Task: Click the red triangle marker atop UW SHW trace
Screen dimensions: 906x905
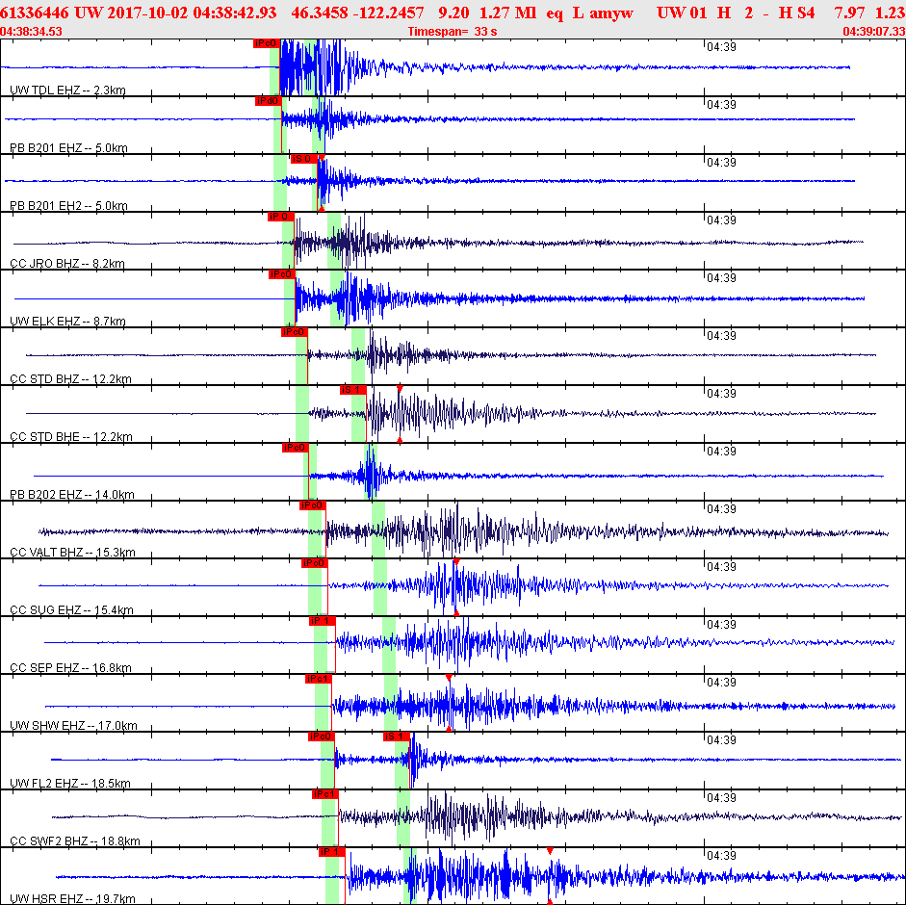Action: pyautogui.click(x=449, y=678)
